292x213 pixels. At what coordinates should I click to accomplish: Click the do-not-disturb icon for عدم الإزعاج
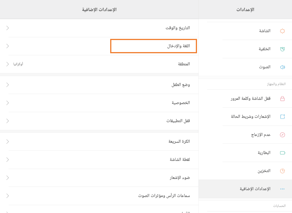click(282, 134)
